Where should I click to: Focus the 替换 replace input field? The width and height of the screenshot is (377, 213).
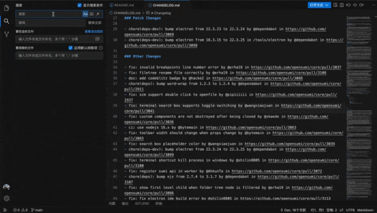(x=51, y=22)
